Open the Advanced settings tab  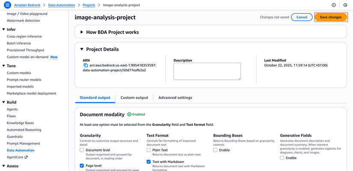tap(175, 98)
